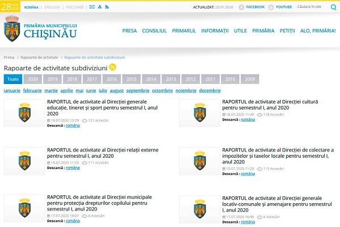Open the yellow RSS icon beside page title
This screenshot has width=340, height=227.
113,67
